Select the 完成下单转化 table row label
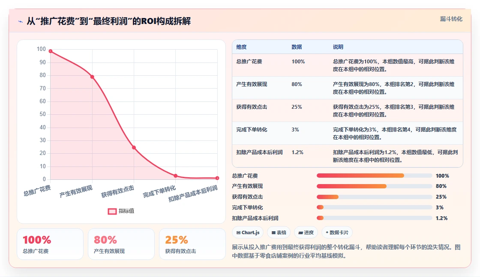The image size is (480, 277). point(252,130)
